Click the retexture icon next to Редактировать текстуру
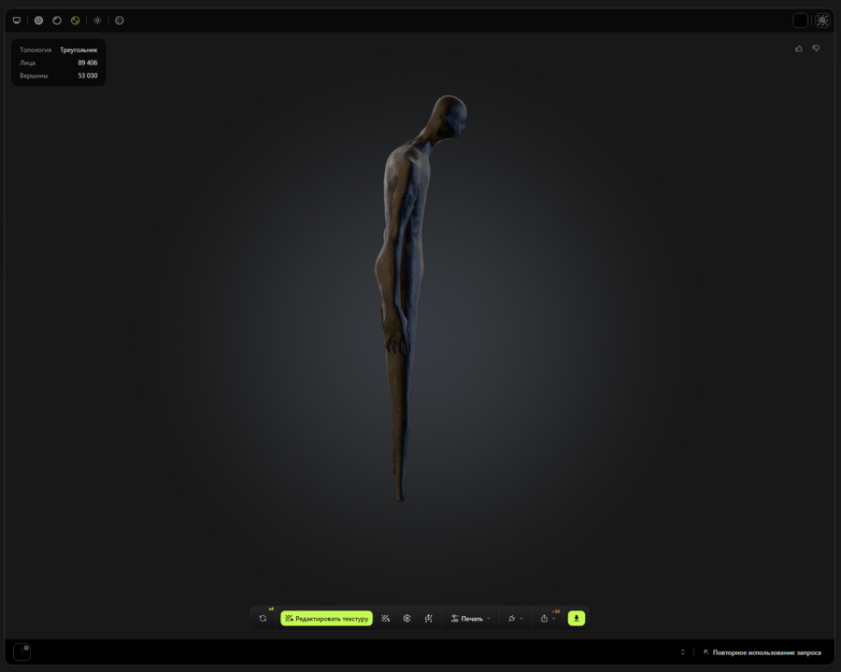841x672 pixels. coord(386,619)
